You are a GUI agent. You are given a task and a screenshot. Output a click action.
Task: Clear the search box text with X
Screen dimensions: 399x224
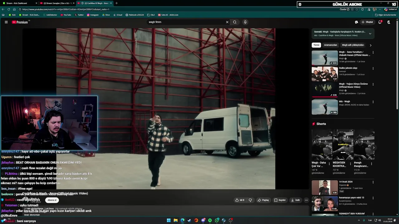tap(227, 22)
